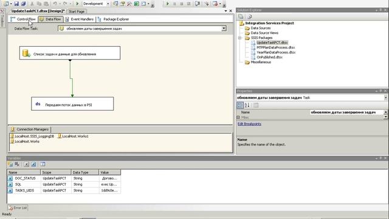Click the data source icon in the first component
This screenshot has width=389, height=219.
click(x=26, y=53)
